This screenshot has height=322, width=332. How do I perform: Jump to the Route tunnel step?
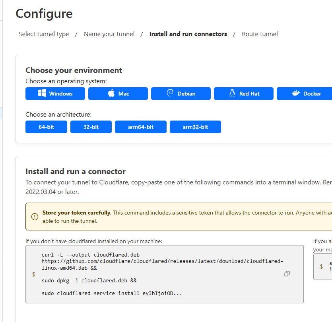(x=260, y=34)
